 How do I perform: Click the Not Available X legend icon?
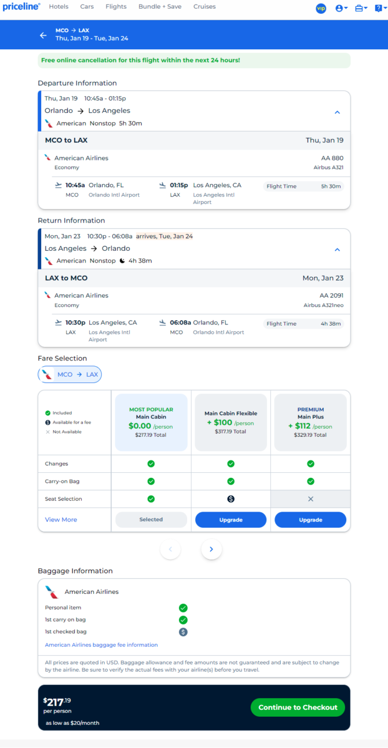point(48,432)
